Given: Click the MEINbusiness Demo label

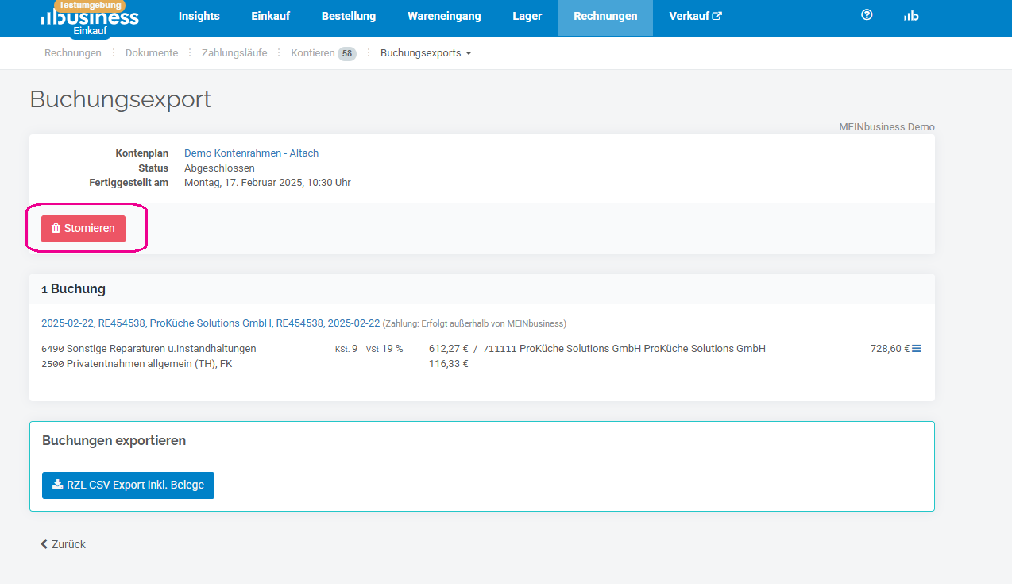Looking at the screenshot, I should coord(886,127).
